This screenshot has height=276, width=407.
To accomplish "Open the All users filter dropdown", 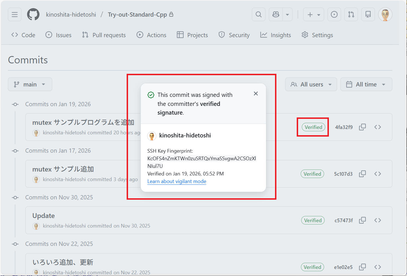I will click(311, 84).
